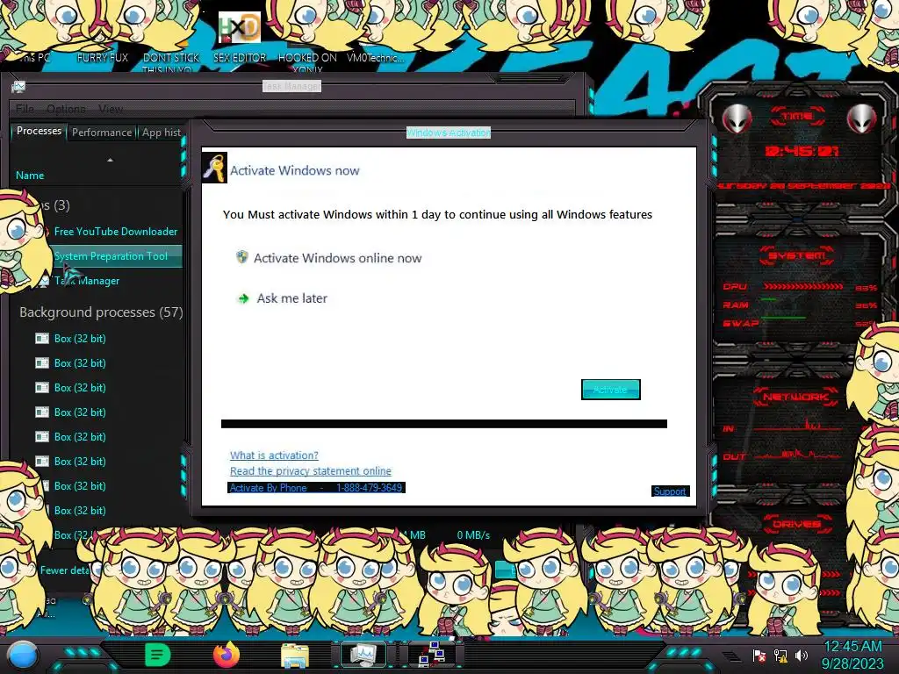The width and height of the screenshot is (899, 674).
Task: Click the networked computers taskbar icon
Action: [x=432, y=655]
